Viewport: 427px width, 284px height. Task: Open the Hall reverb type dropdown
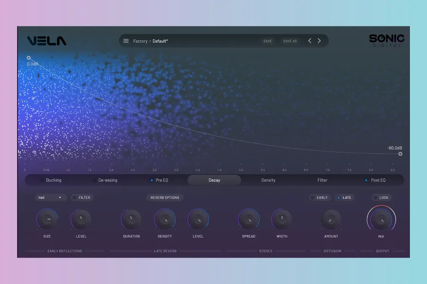tap(50, 197)
